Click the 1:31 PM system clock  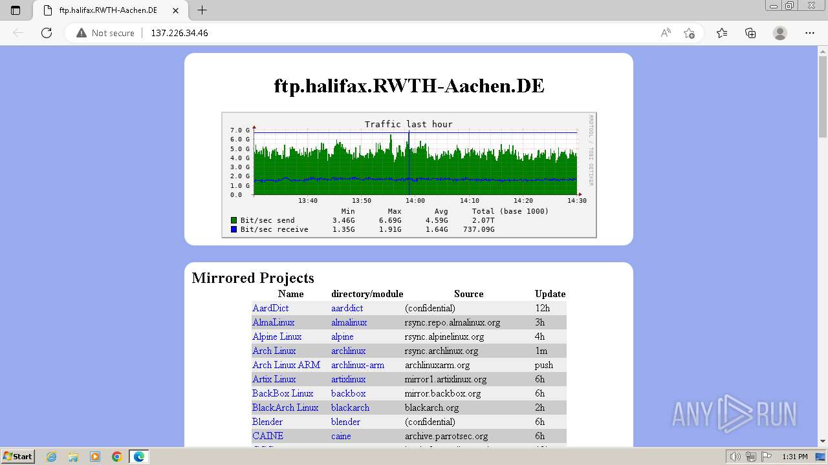pyautogui.click(x=795, y=457)
